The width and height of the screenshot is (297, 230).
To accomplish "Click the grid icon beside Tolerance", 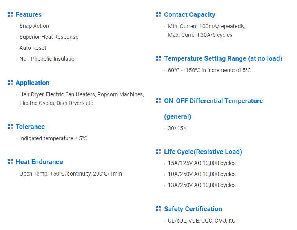I will click(x=10, y=127).
